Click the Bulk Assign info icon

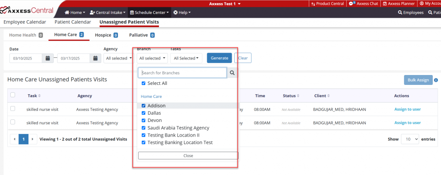point(436,80)
